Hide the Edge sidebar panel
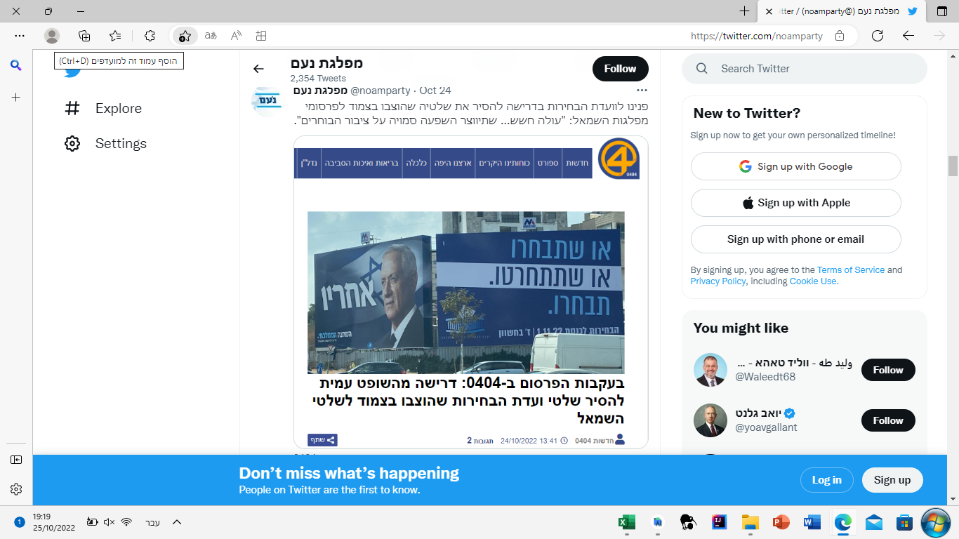The height and width of the screenshot is (539, 959). (x=16, y=460)
